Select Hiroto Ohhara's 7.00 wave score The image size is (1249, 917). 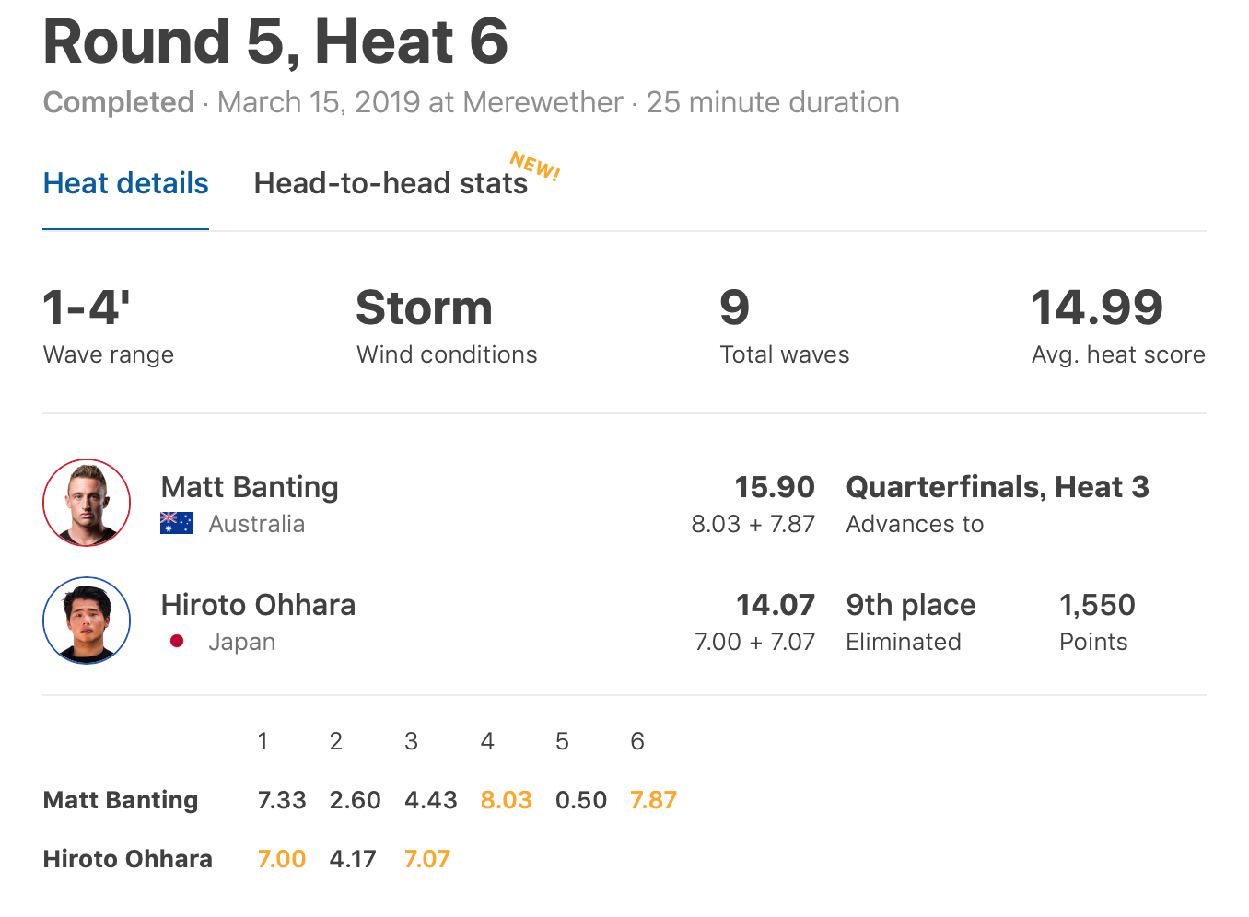point(282,859)
